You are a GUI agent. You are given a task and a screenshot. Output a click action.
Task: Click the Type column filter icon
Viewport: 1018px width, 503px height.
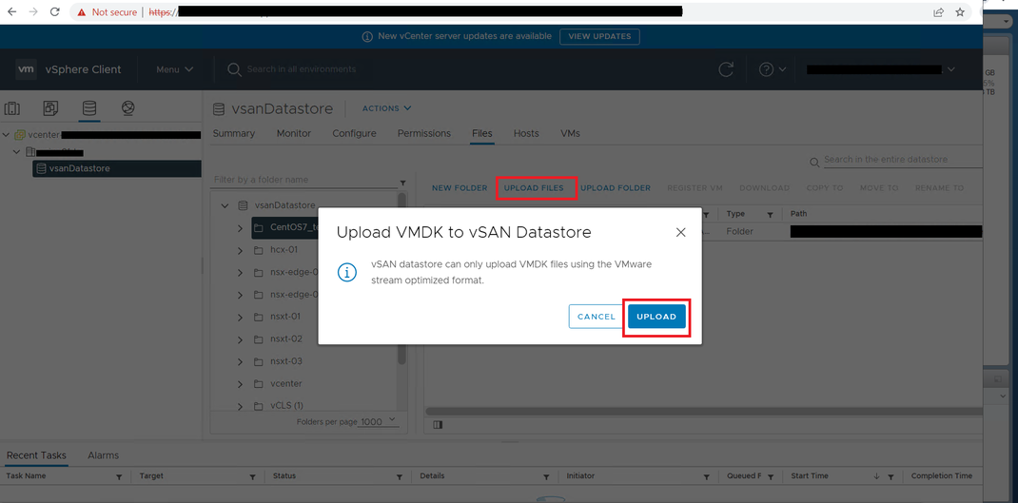tap(770, 214)
